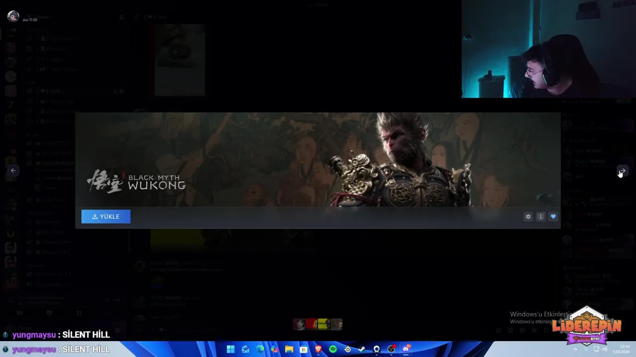Expand the hidden system tray icons chevron
This screenshot has width=636, height=357.
click(575, 349)
